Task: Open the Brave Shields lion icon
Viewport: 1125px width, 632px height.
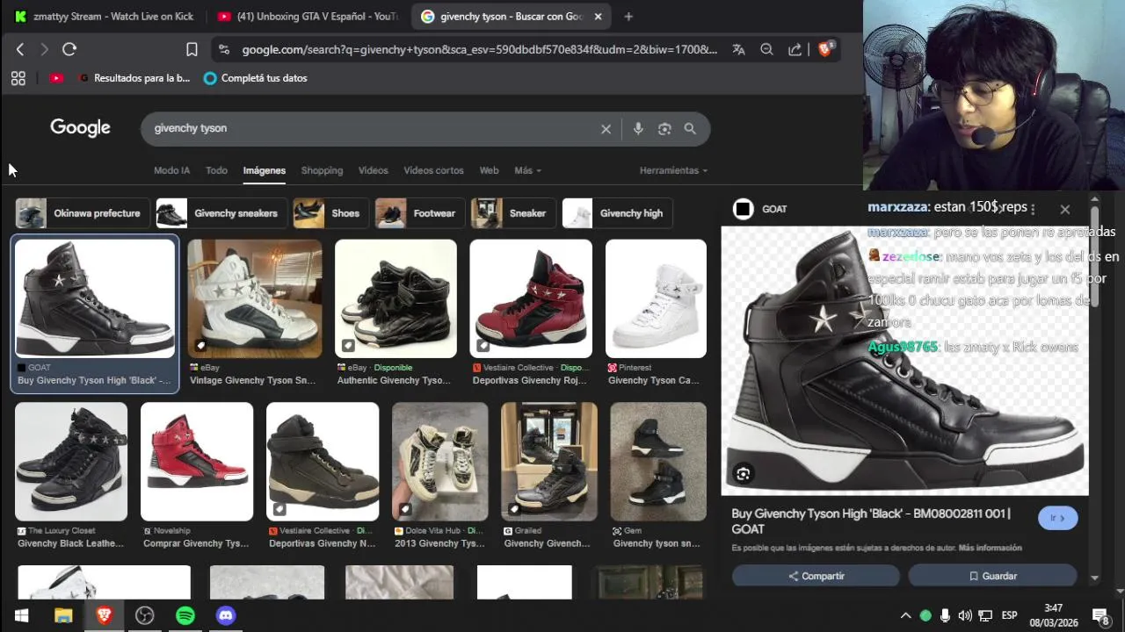Action: [x=824, y=49]
